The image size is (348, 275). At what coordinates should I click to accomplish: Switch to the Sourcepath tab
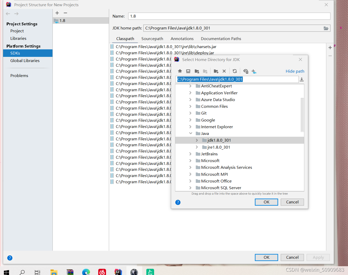[152, 39]
